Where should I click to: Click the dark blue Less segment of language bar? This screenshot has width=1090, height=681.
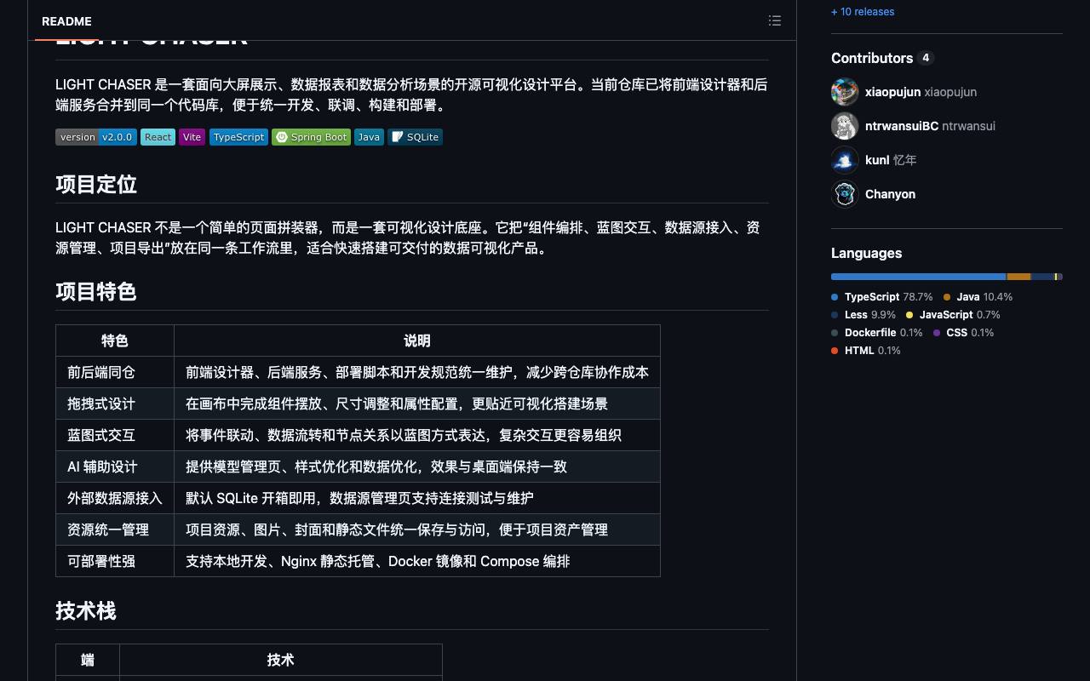[x=1042, y=277]
